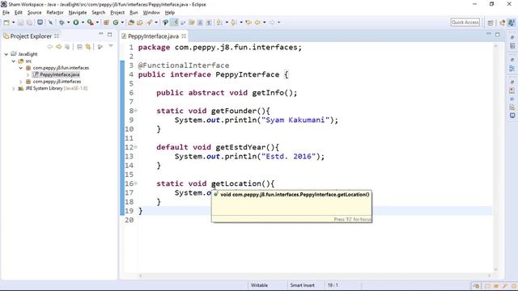Jump to Last Edit Location icon
The height and width of the screenshot is (291, 518).
point(248,23)
